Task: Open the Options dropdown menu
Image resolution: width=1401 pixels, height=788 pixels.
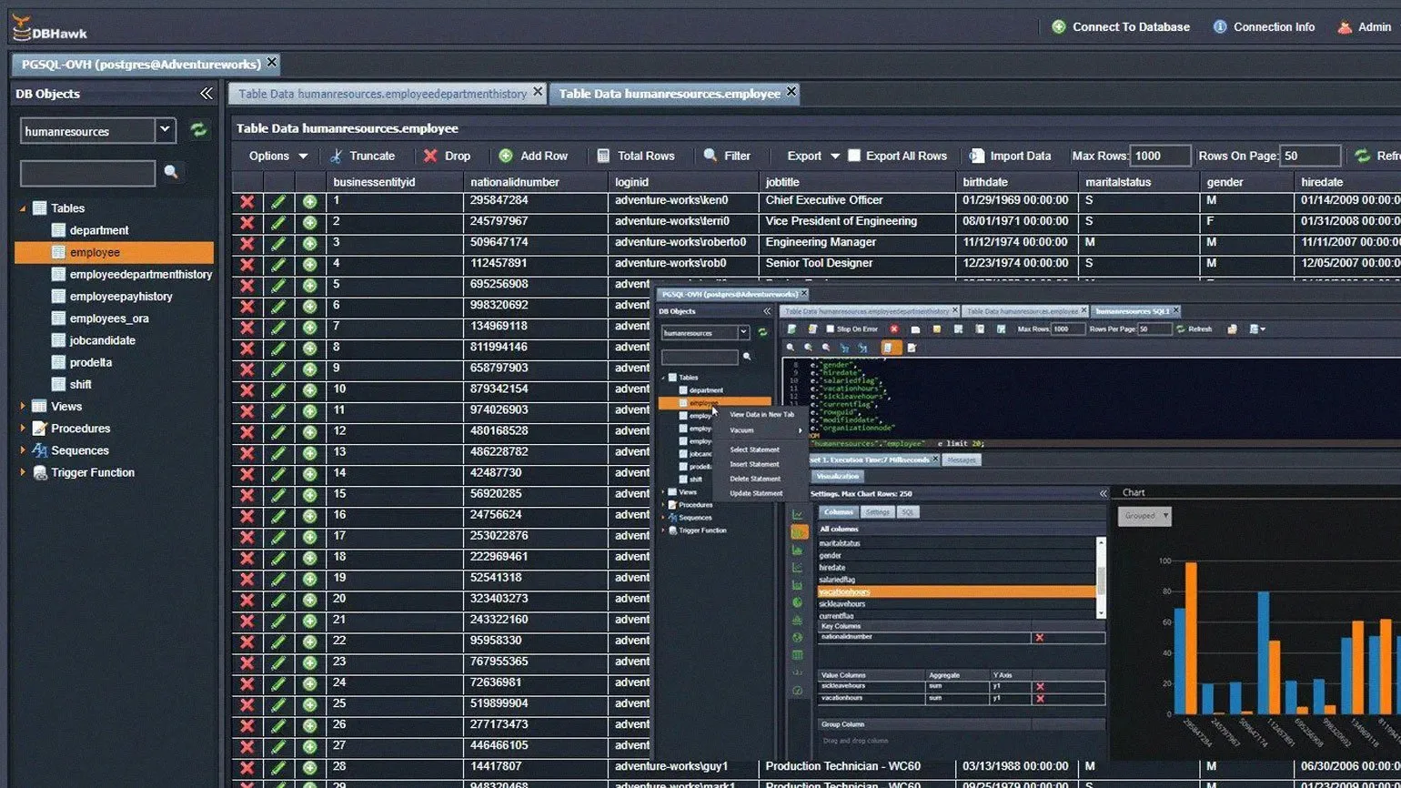Action: point(278,156)
